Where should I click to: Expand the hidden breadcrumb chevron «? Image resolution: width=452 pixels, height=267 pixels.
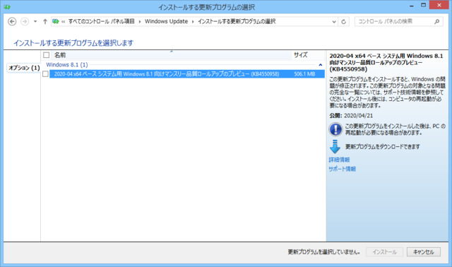tap(63, 22)
